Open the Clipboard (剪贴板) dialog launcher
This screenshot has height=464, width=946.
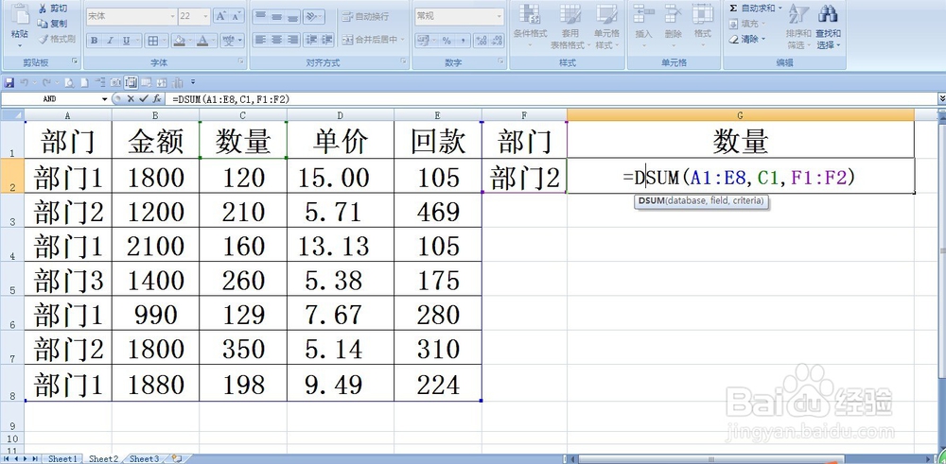click(75, 60)
